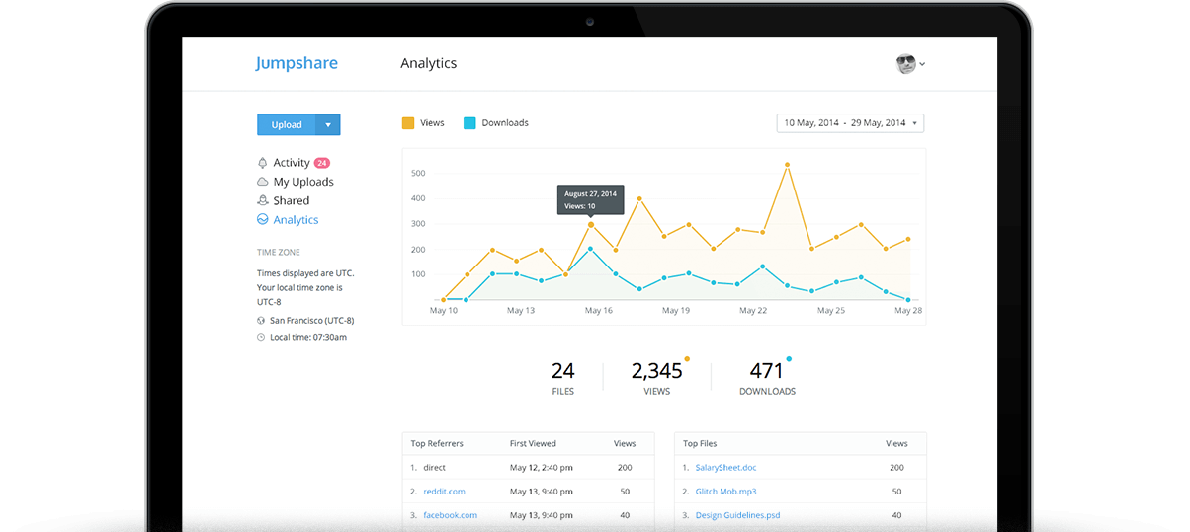Click the clock icon beside local time
The height and width of the screenshot is (532, 1190).
pos(261,338)
